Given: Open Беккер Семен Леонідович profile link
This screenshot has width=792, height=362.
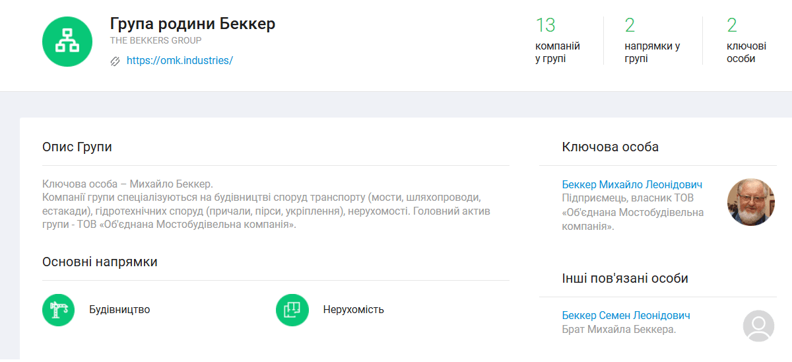Looking at the screenshot, I should (626, 316).
